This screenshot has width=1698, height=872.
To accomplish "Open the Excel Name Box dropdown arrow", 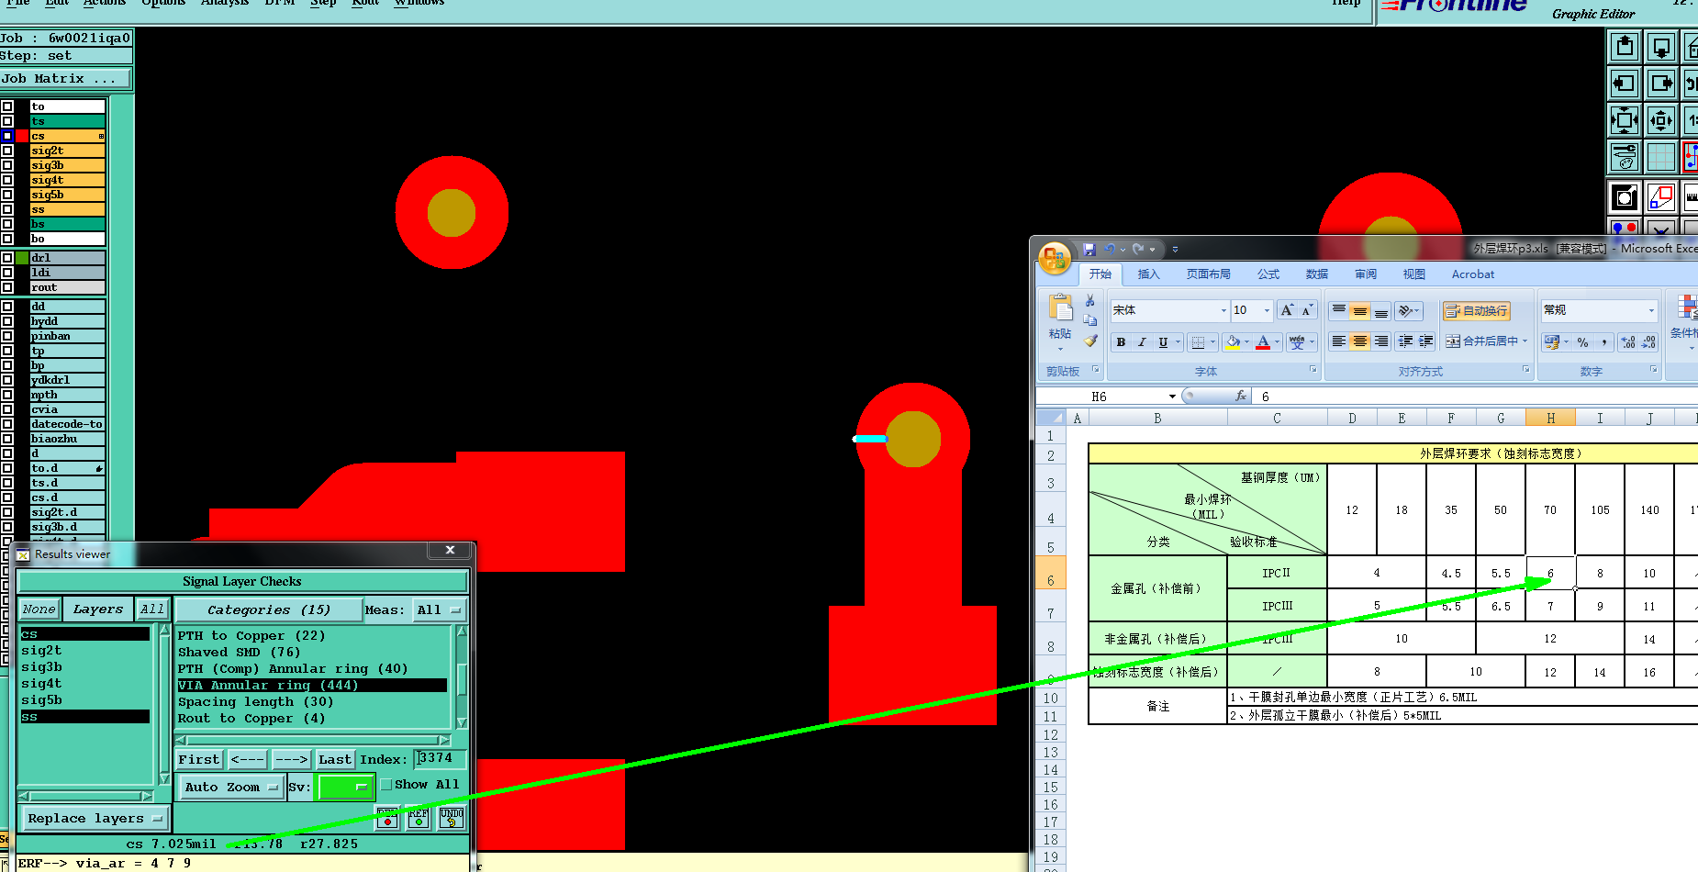I will point(1172,397).
